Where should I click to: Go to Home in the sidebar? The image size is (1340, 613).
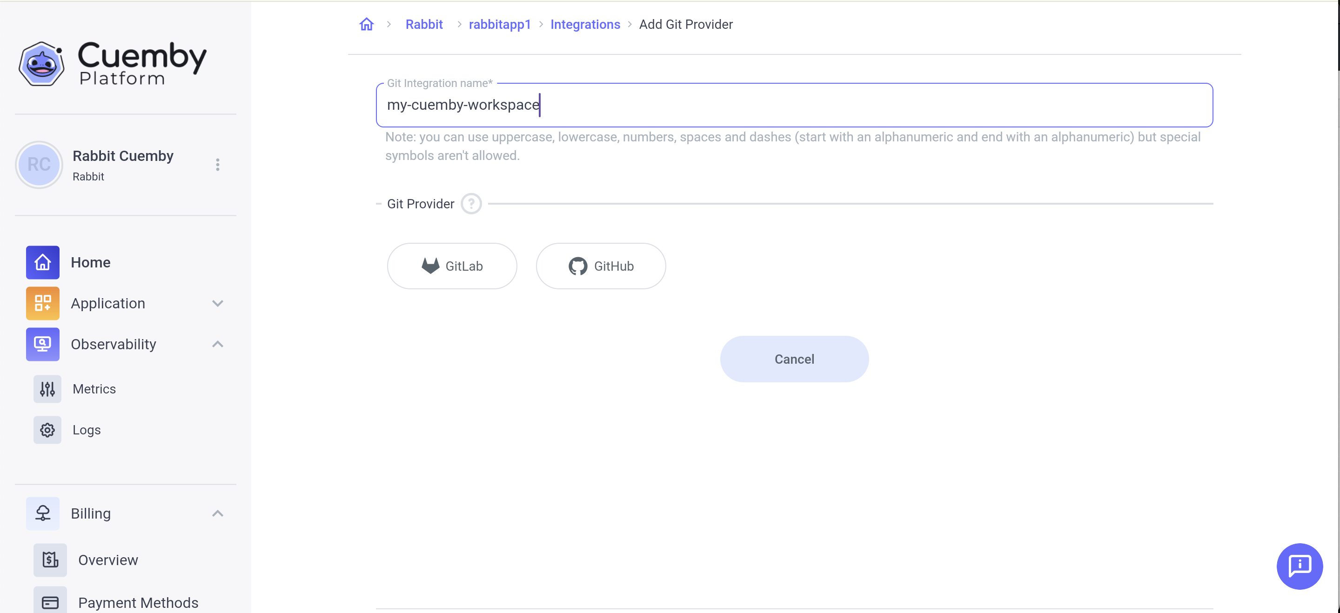coord(90,263)
